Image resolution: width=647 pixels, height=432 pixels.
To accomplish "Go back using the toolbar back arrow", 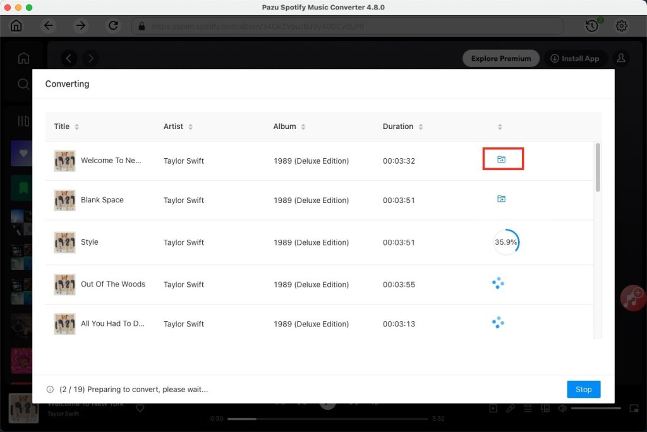I will point(49,26).
